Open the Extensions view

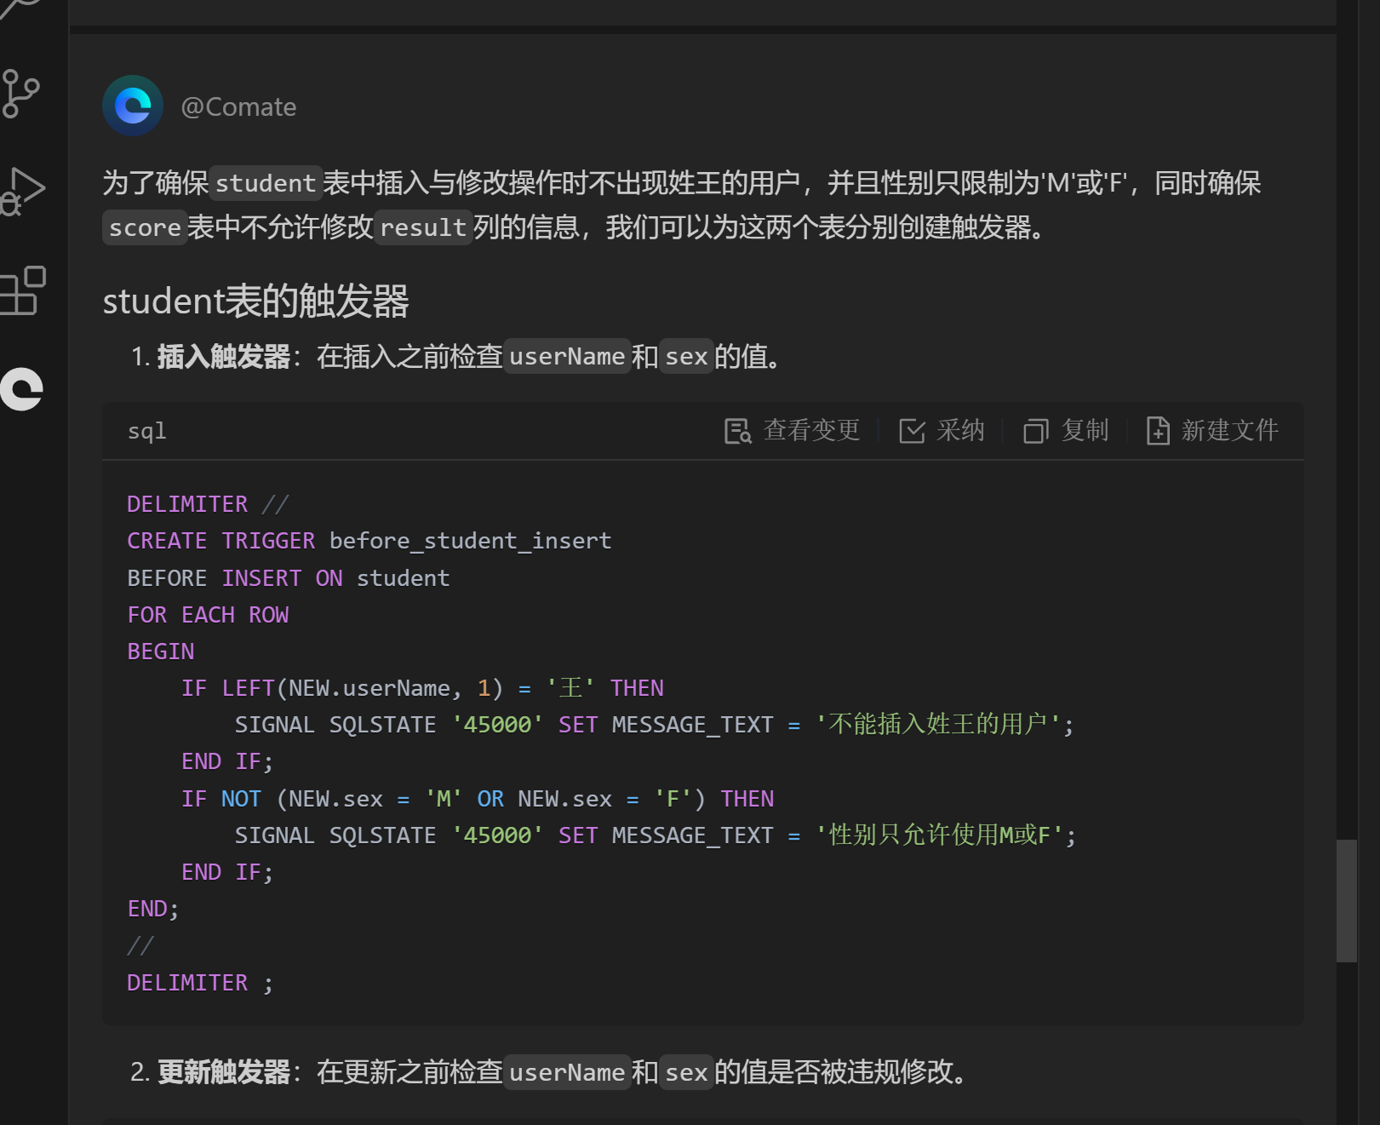pyautogui.click(x=23, y=290)
